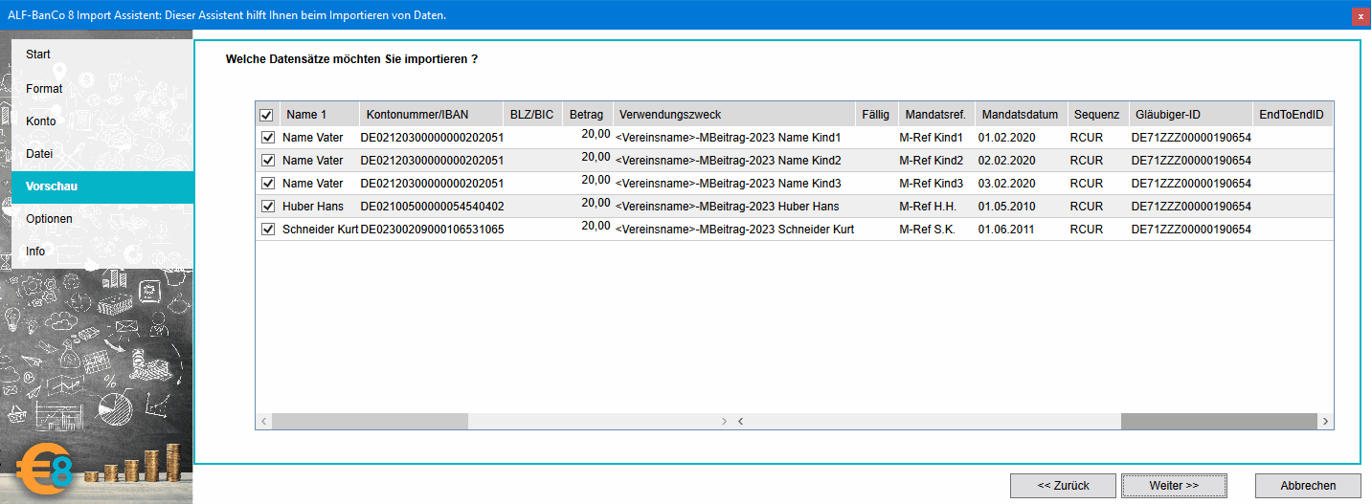Sort by the Betrag column header
The height and width of the screenshot is (504, 1372).
pos(586,115)
